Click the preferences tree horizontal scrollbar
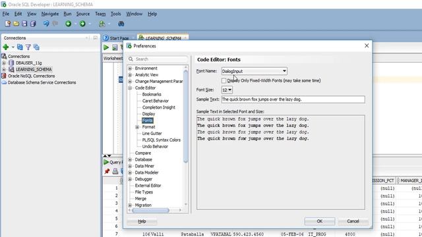 150,210
